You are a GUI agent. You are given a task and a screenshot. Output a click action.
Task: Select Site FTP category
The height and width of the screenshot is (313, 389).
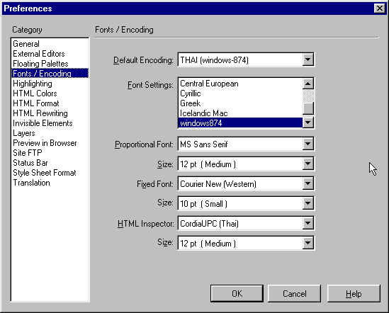(50, 153)
